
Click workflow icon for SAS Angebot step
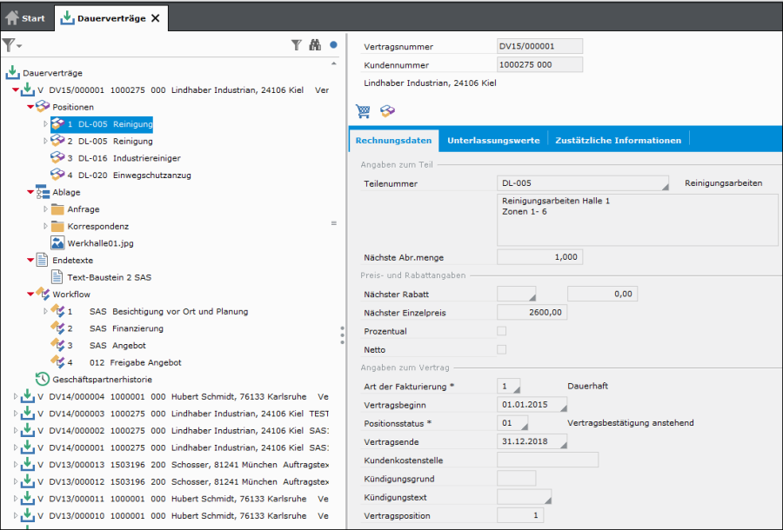point(57,345)
